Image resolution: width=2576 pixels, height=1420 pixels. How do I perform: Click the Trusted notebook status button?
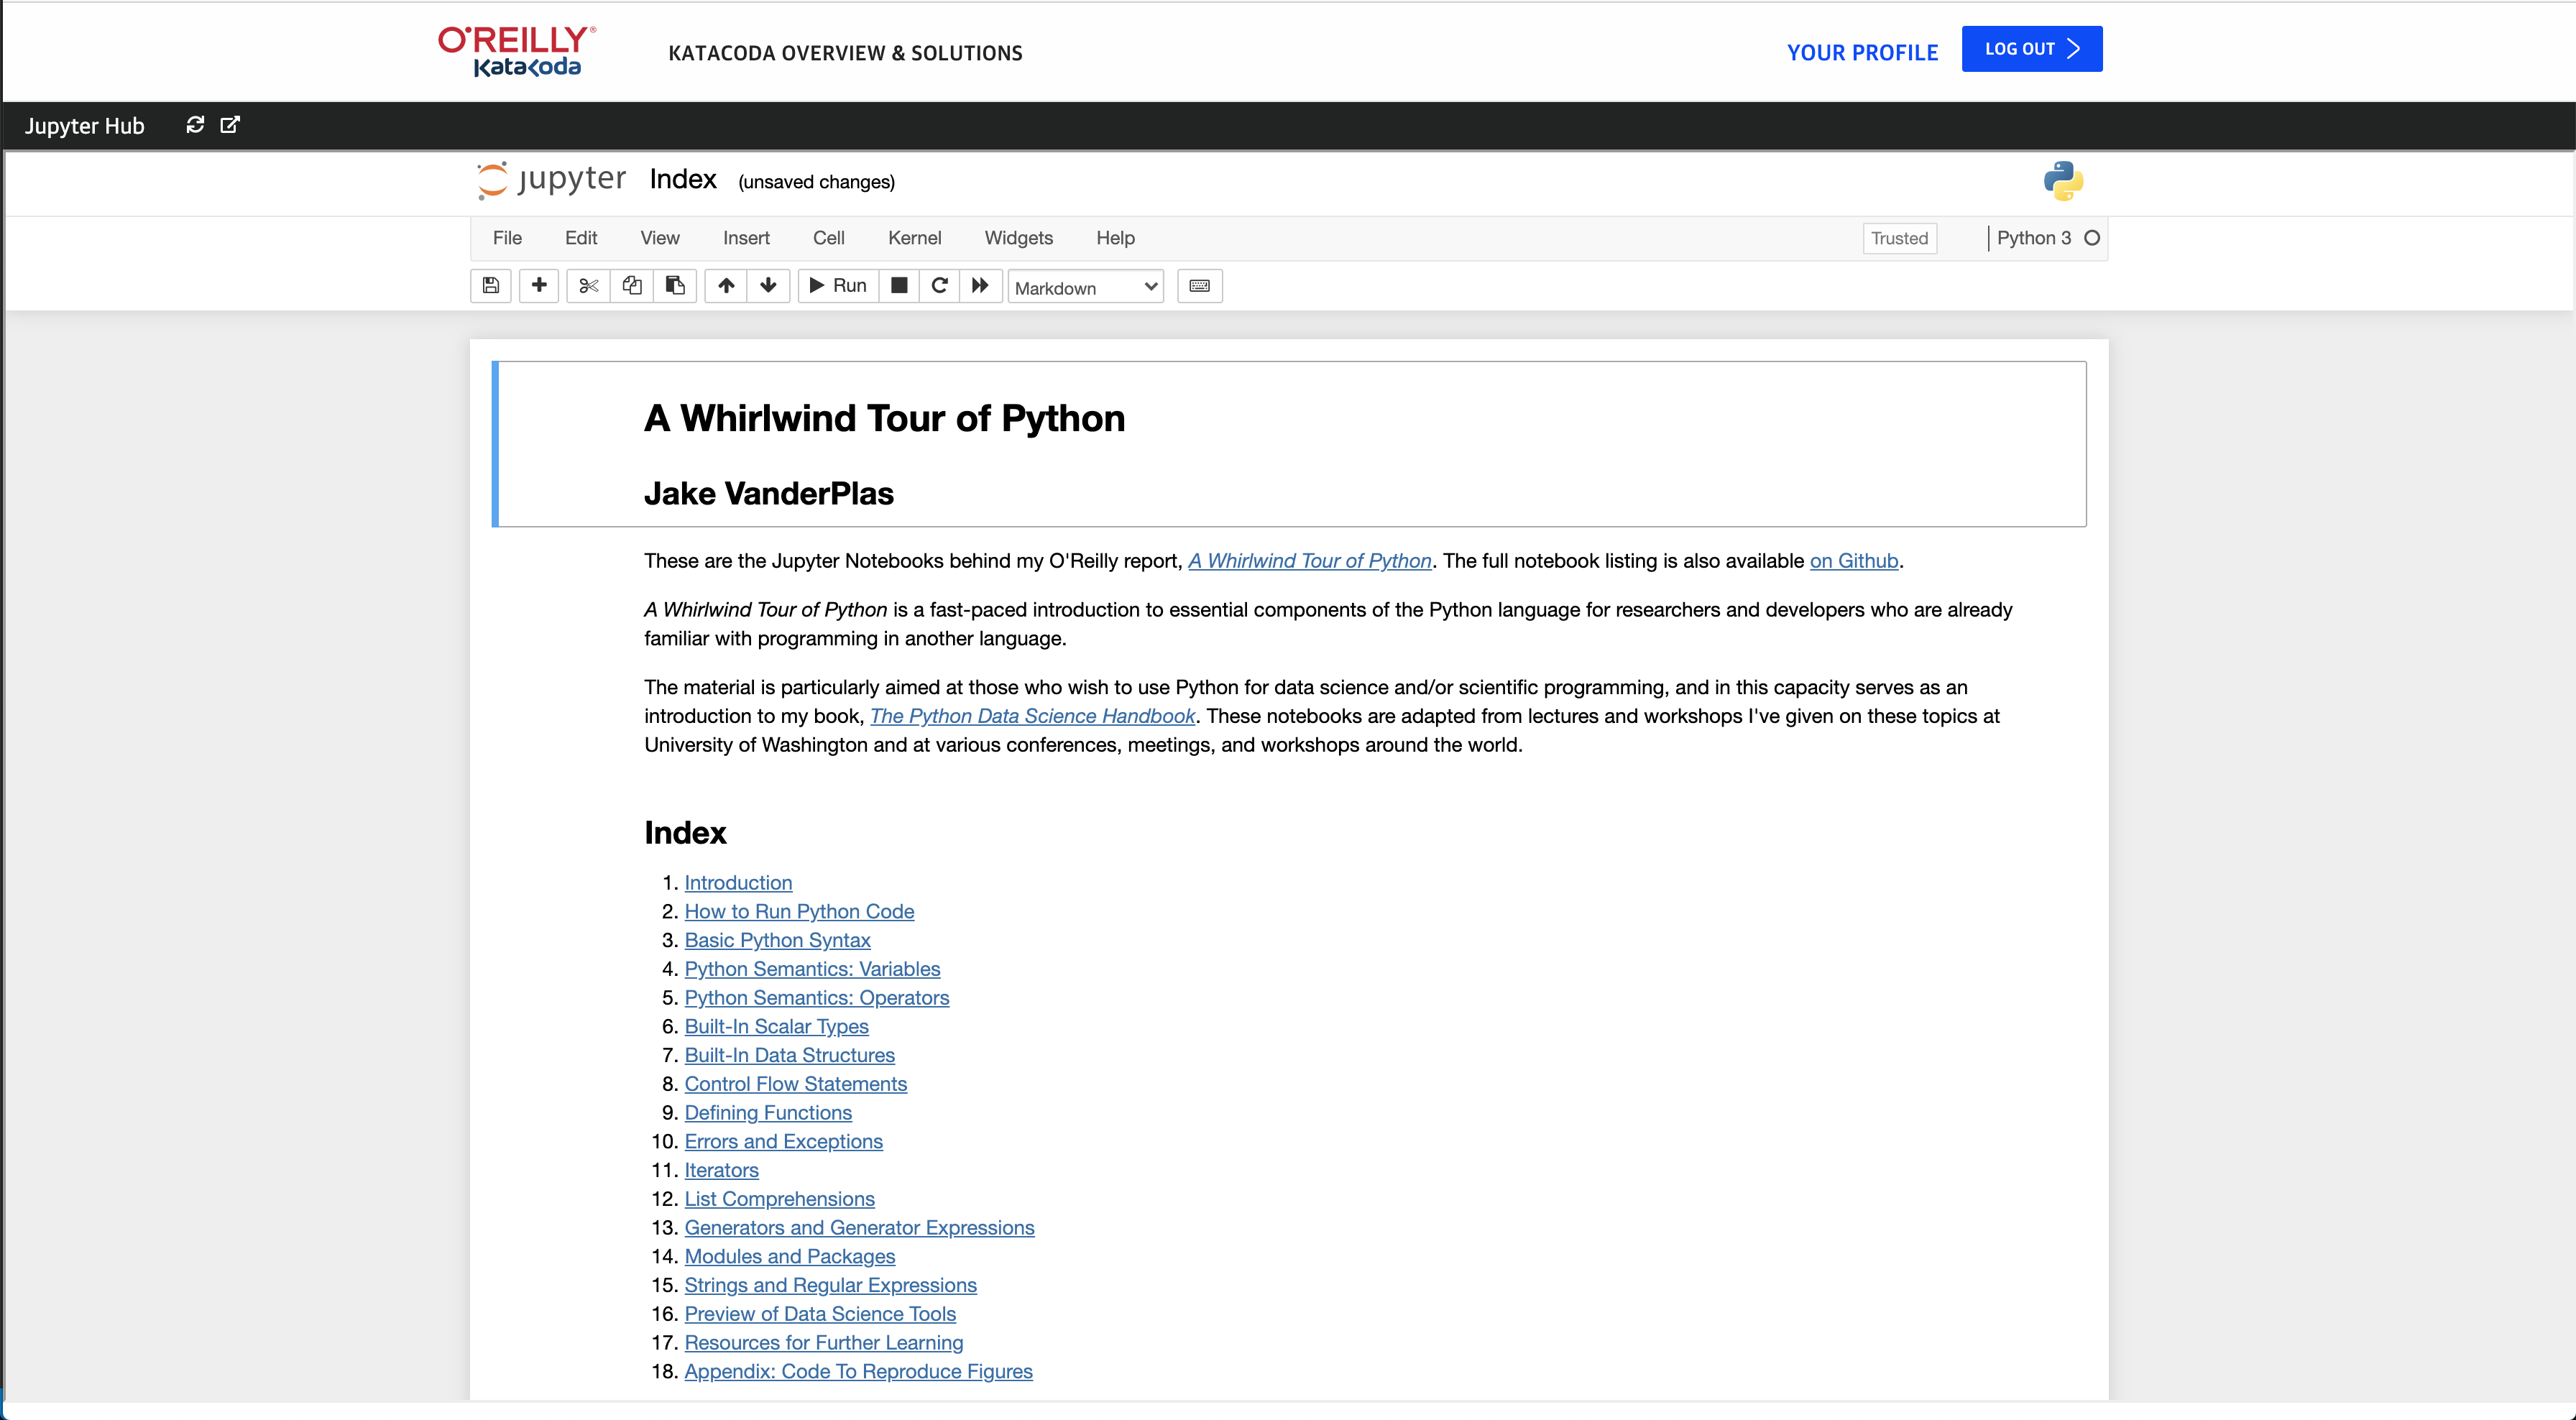point(1899,238)
